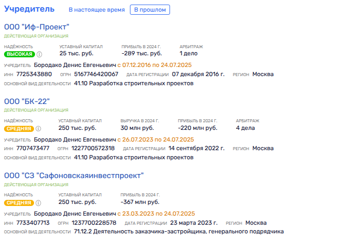
Task: Click INN number 7733407713
Action: click(x=33, y=223)
